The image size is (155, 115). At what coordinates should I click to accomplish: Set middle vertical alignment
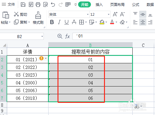[x=143, y=14]
